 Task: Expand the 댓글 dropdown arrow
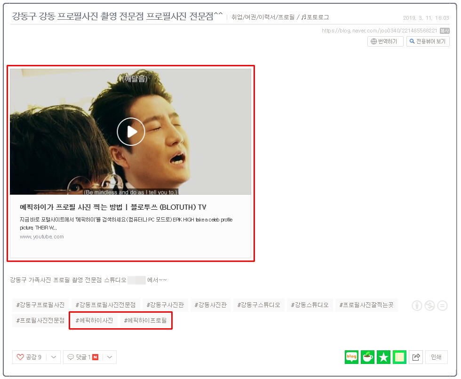(110, 357)
